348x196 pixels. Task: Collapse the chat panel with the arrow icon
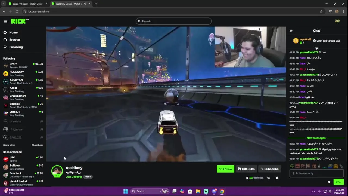point(291,31)
